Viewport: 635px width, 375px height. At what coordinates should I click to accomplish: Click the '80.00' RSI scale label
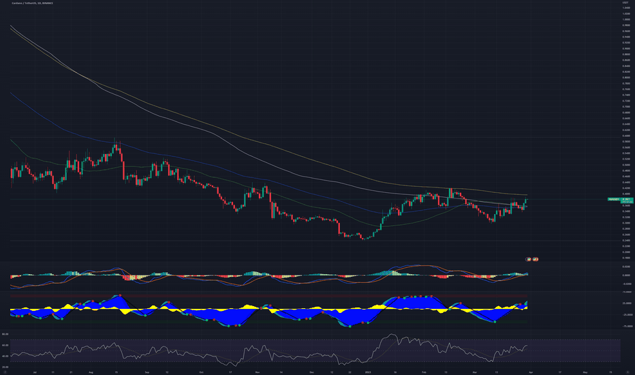(5, 335)
